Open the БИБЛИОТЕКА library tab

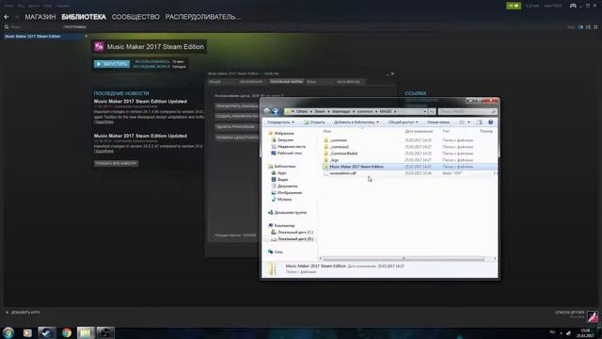[x=84, y=17]
